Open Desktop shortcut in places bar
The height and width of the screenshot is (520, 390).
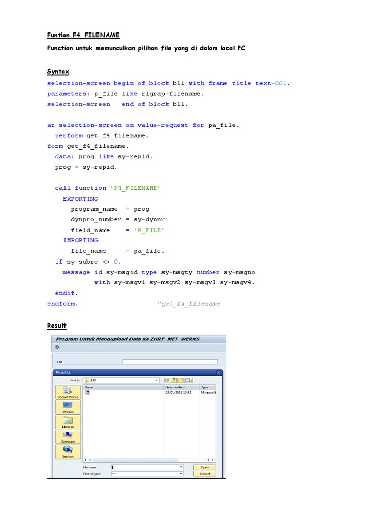pos(68,407)
